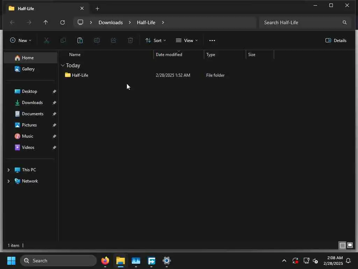Add a new tab with plus button
Screen dimensions: 358x269
click(x=97, y=8)
